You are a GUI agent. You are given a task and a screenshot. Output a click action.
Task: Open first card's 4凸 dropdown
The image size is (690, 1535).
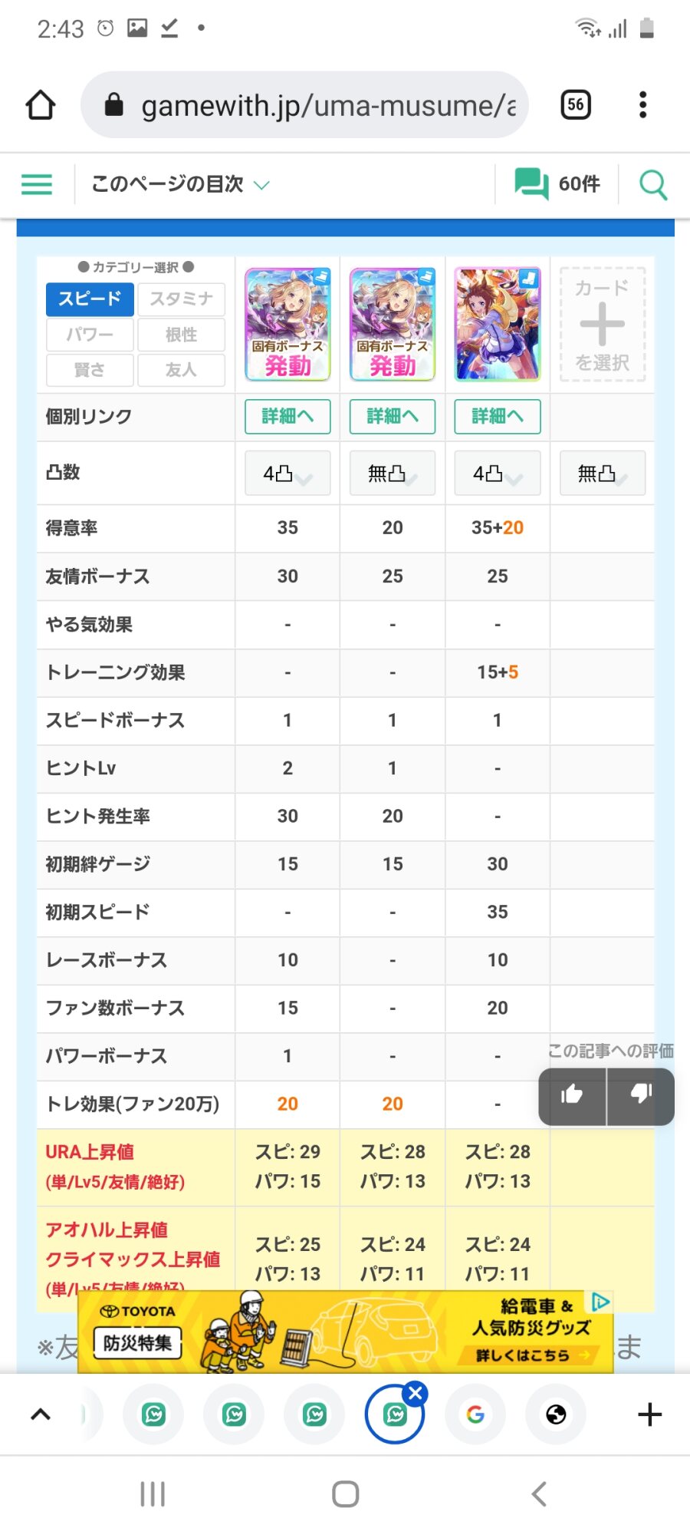point(287,474)
